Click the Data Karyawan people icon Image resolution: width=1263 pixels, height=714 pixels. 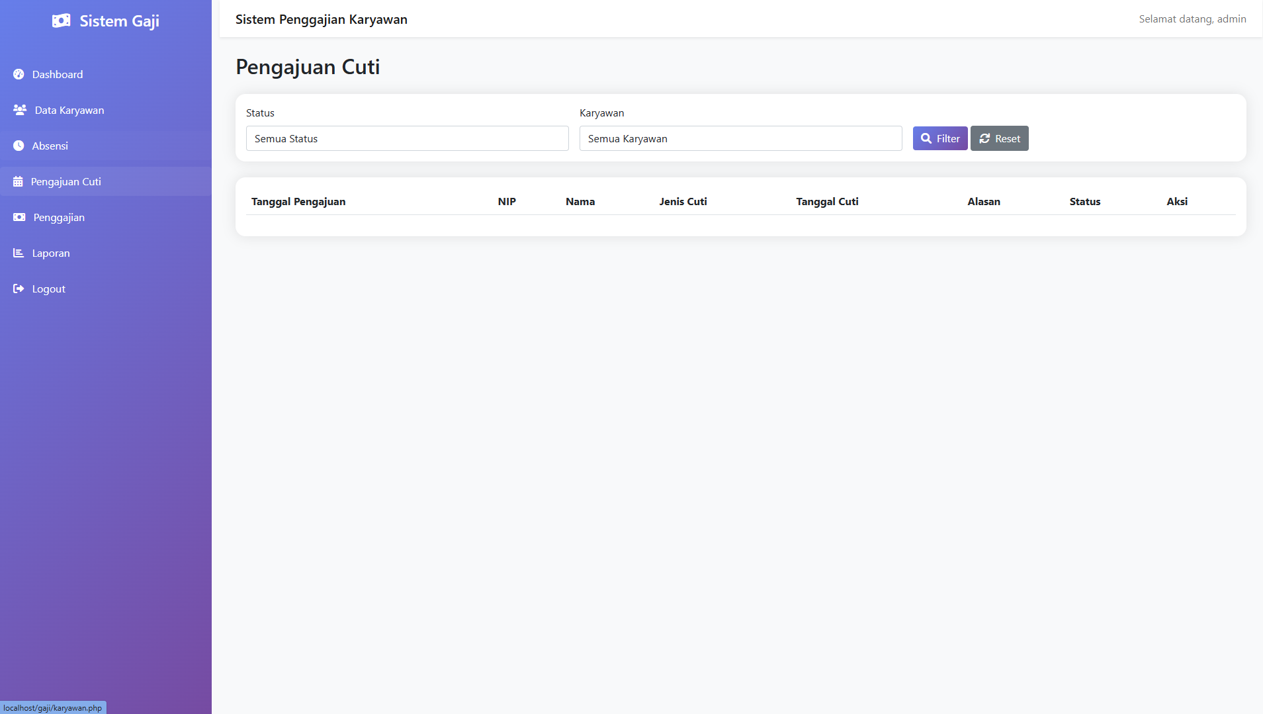click(x=20, y=111)
